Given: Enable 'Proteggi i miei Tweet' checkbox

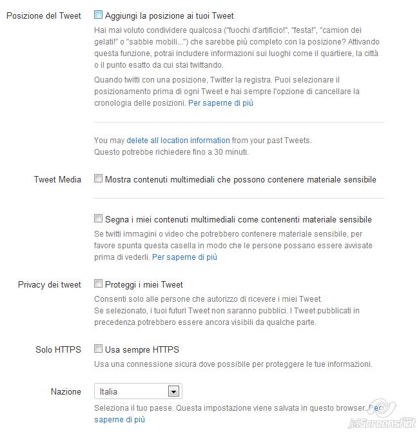Looking at the screenshot, I should [98, 283].
